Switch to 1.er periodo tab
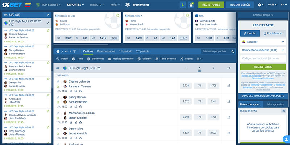Screen dimensions: 290x145 tap(125, 51)
